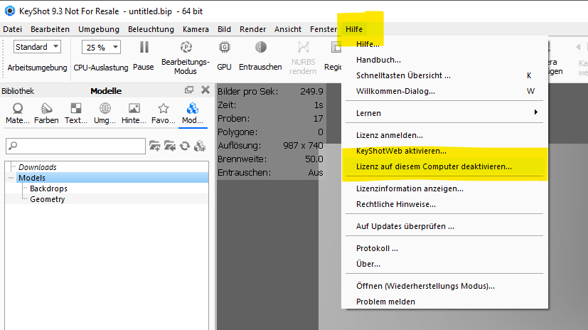The image size is (588, 330).
Task: Toggle Bearbeitungs-Modus in the toolbar
Action: [186, 48]
